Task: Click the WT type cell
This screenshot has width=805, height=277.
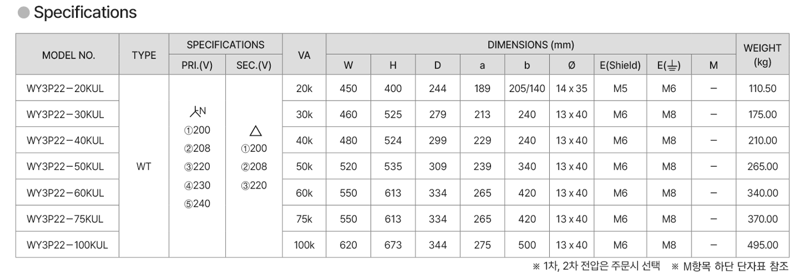Action: (144, 167)
